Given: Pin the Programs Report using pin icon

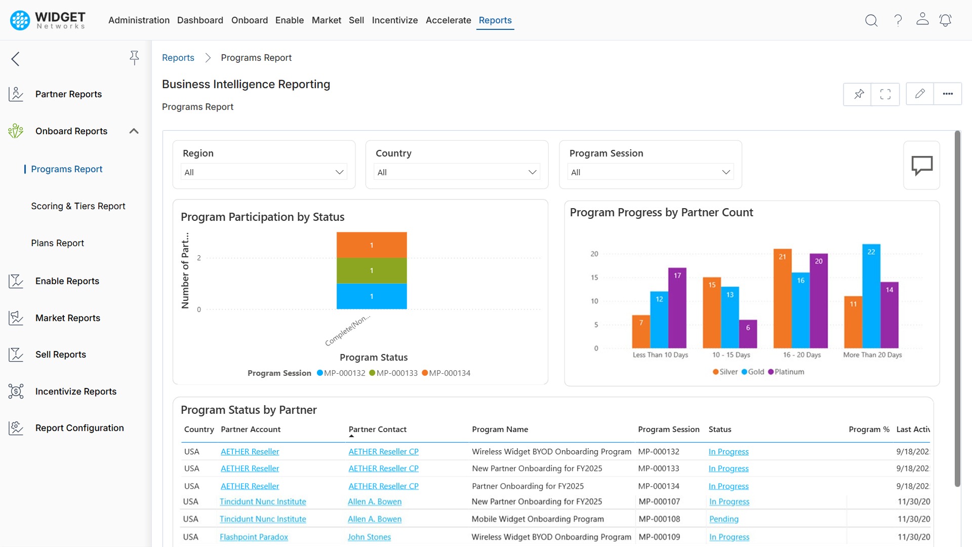Looking at the screenshot, I should 858,94.
